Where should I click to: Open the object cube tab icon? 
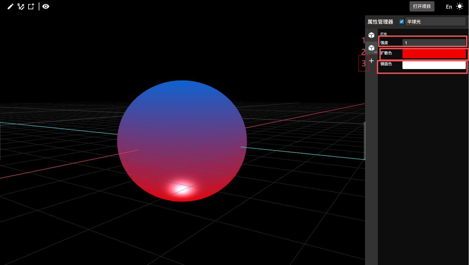click(x=371, y=35)
